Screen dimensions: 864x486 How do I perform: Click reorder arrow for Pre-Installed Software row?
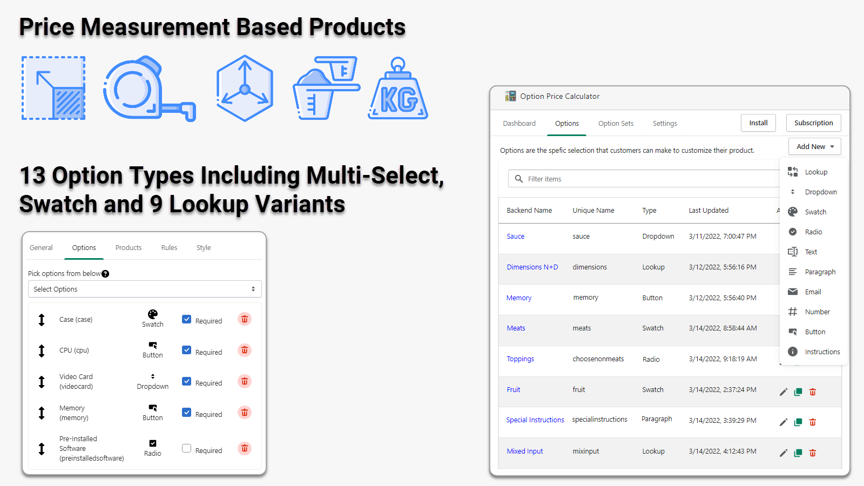point(42,449)
